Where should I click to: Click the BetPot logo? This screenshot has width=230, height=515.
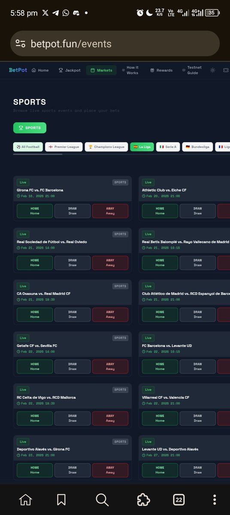[18, 70]
